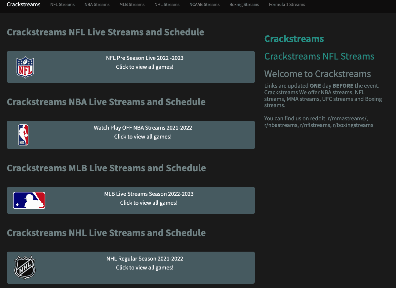Screen dimensions: 396x288
Task: Open NBA Streams in the top menu
Action: 97,5
